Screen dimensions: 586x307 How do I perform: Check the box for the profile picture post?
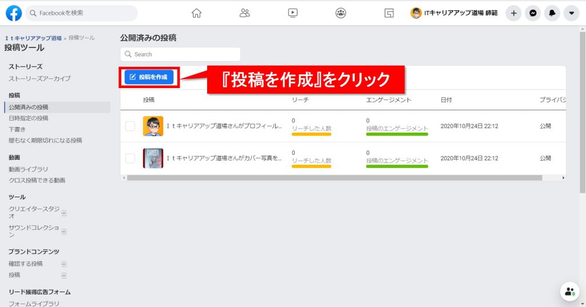coord(130,126)
